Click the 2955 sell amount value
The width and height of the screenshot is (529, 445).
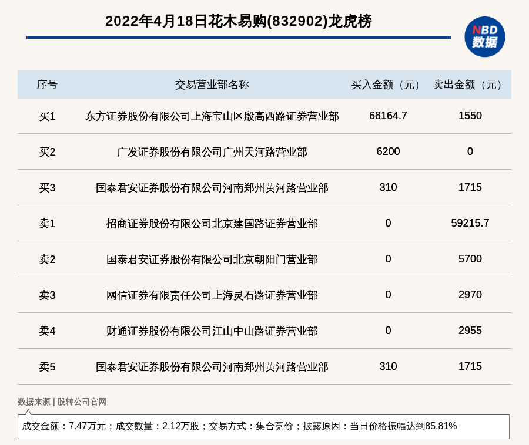[470, 331]
